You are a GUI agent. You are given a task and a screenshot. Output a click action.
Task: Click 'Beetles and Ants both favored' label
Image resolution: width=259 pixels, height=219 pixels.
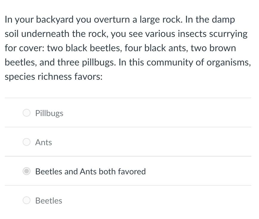coord(90,172)
